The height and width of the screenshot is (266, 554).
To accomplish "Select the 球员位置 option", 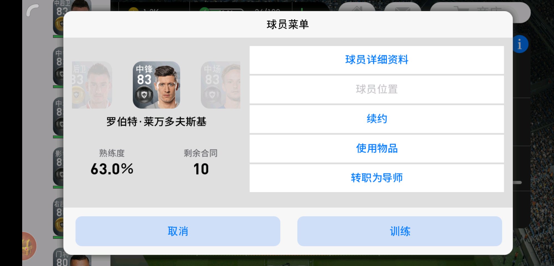I will click(376, 89).
